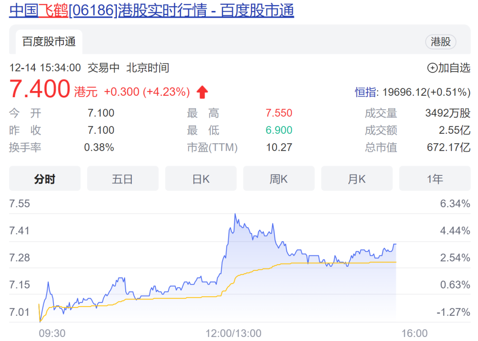Click the 今开 label
The height and width of the screenshot is (341, 478).
pos(25,113)
